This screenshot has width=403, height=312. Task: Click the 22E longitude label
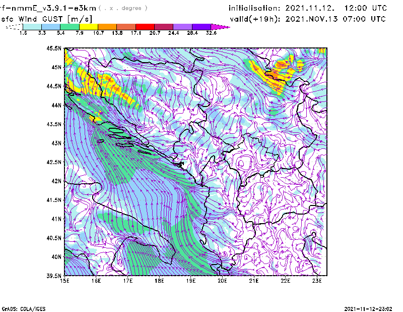[x=285, y=281]
